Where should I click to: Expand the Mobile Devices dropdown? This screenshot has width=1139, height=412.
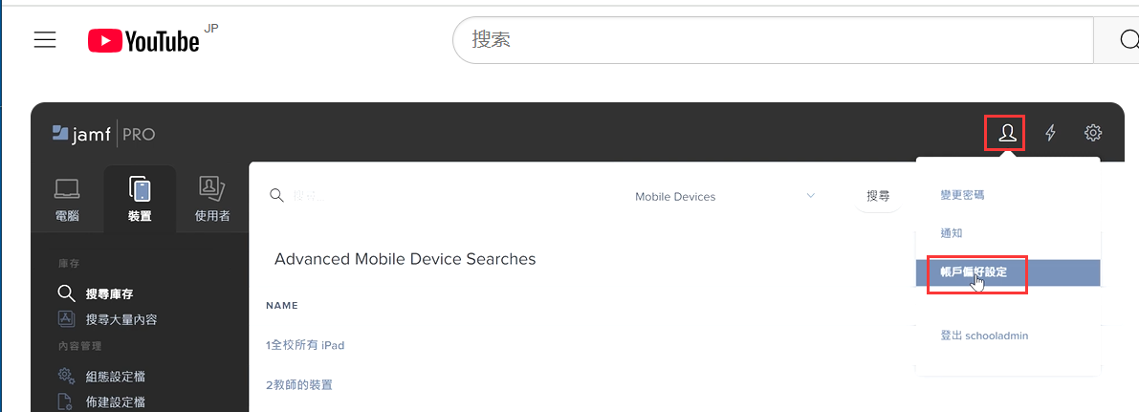click(724, 196)
